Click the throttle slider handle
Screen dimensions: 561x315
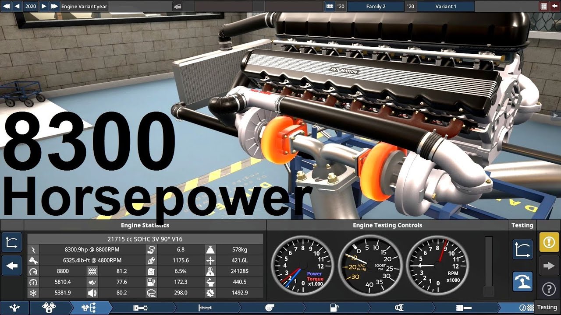pyautogui.click(x=488, y=292)
